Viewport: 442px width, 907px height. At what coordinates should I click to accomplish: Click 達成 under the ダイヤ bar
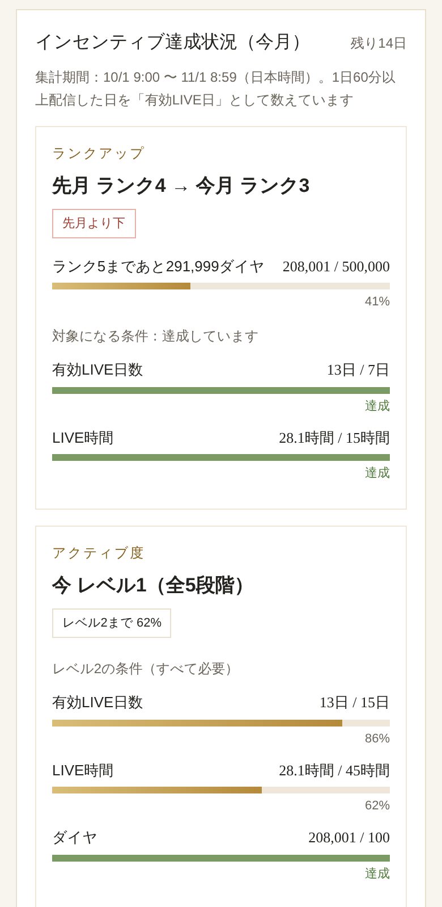pyautogui.click(x=377, y=874)
